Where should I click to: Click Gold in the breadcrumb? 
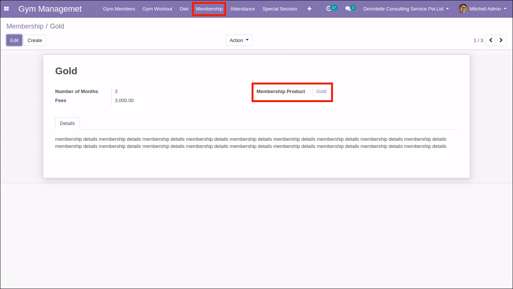point(57,26)
